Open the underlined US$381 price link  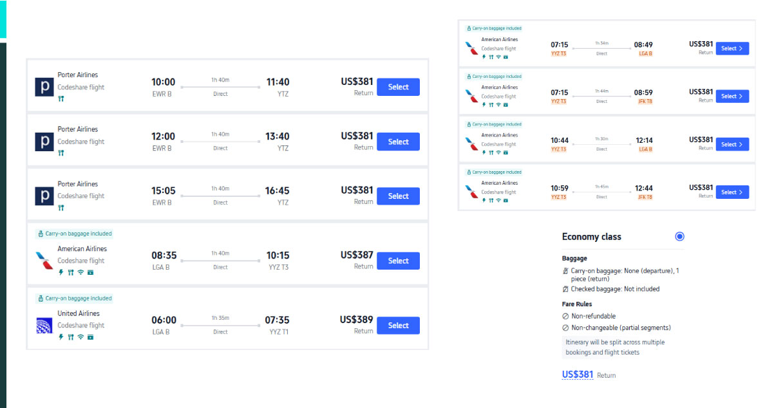[578, 375]
